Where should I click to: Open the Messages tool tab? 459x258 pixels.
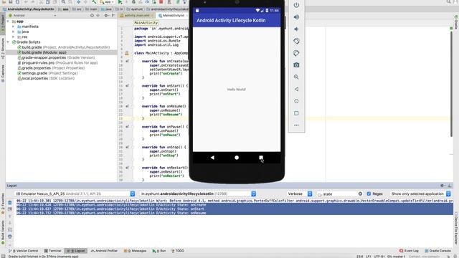(136, 251)
